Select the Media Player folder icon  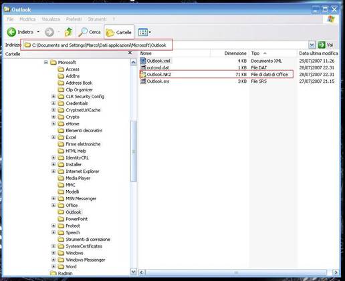coord(61,178)
